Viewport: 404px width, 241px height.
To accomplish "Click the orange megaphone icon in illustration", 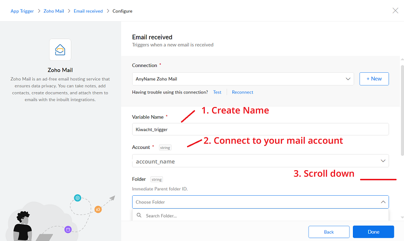I will [98, 209].
